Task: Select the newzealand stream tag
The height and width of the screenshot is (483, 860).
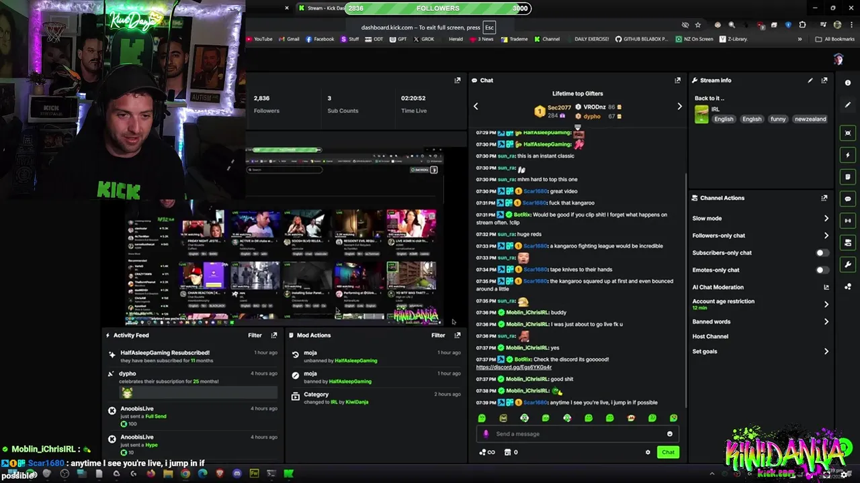Action: coord(810,119)
